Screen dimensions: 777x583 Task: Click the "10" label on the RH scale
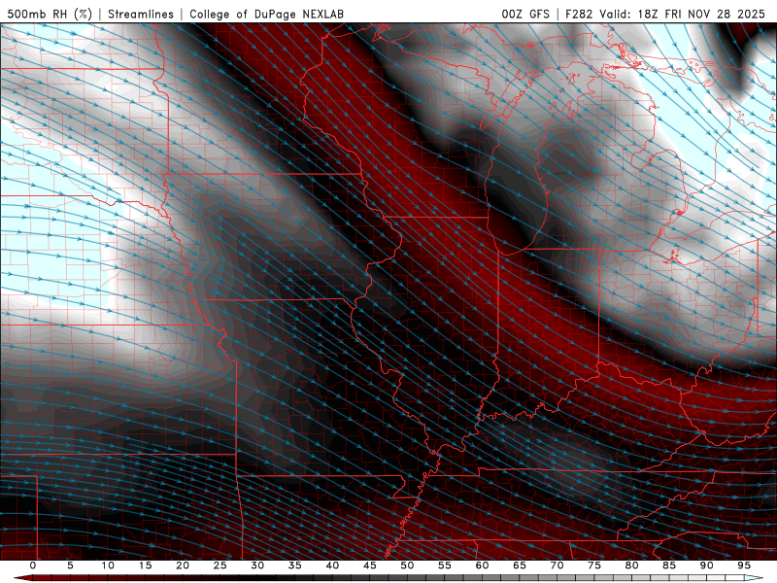coord(108,566)
